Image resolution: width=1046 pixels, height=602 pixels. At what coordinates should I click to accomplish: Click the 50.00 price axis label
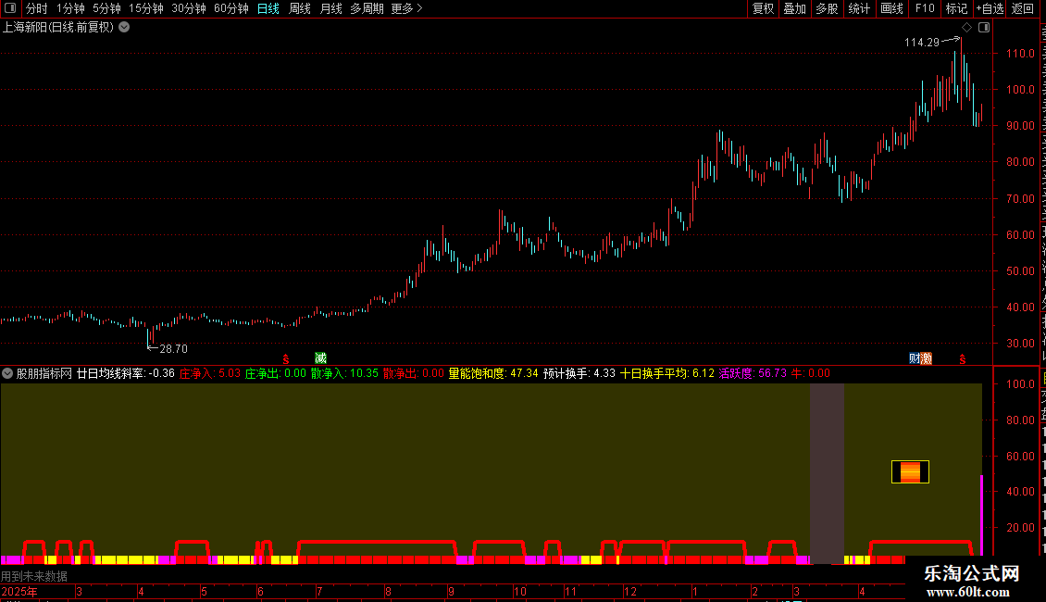pyautogui.click(x=1021, y=271)
